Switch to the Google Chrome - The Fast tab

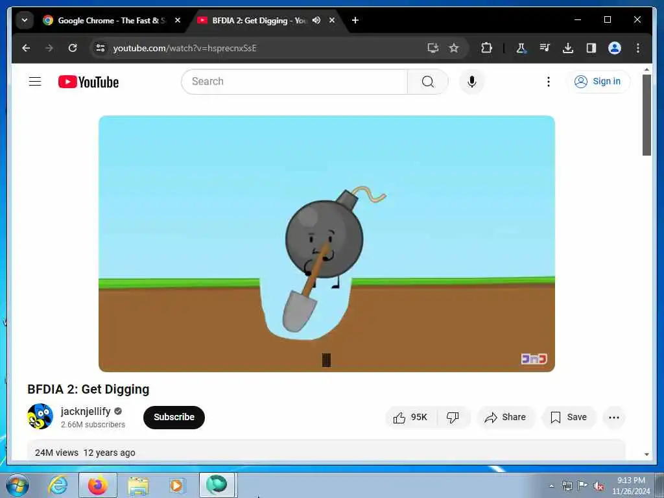pyautogui.click(x=112, y=20)
